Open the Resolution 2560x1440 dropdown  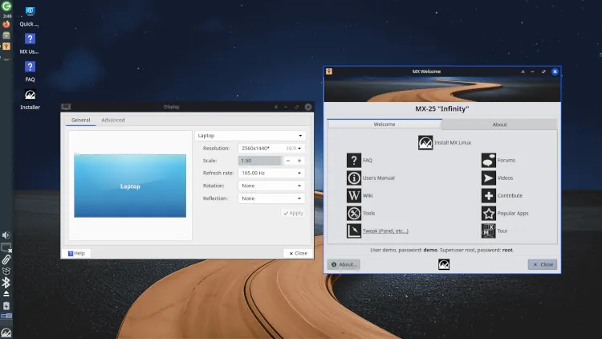[271, 149]
